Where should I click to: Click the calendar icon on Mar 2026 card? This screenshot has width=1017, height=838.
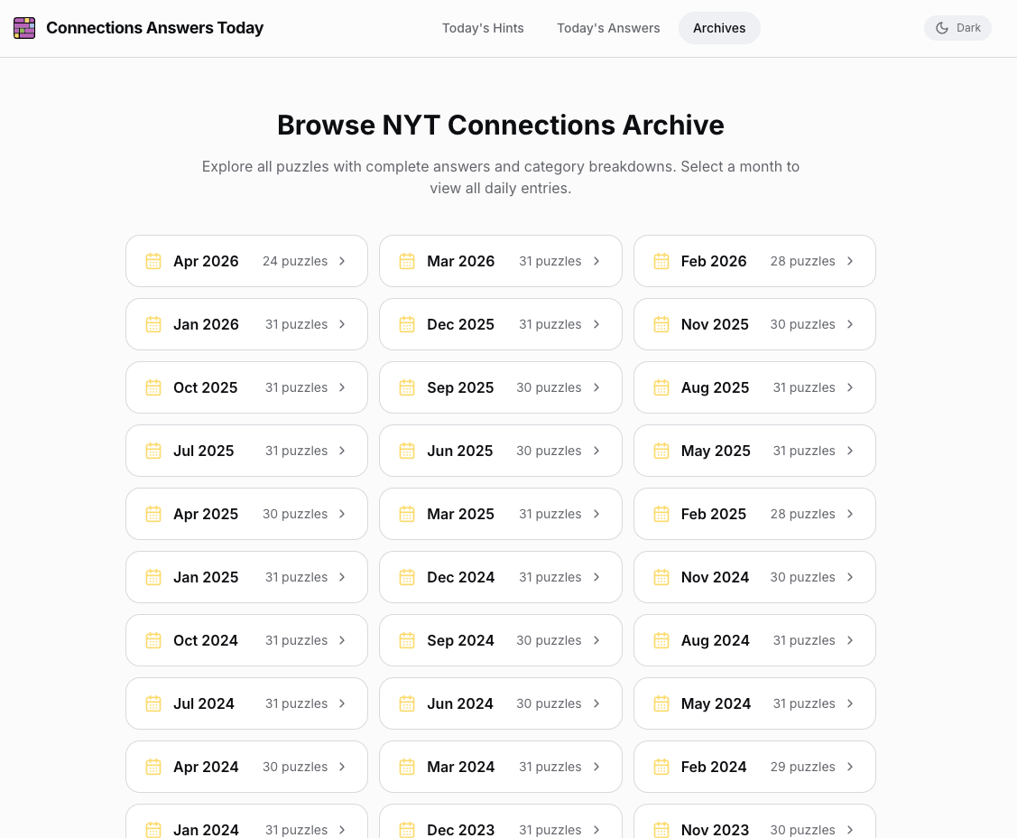point(407,261)
